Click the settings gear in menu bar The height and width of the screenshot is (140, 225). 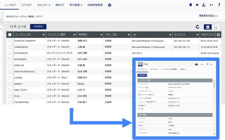(x=110, y=5)
